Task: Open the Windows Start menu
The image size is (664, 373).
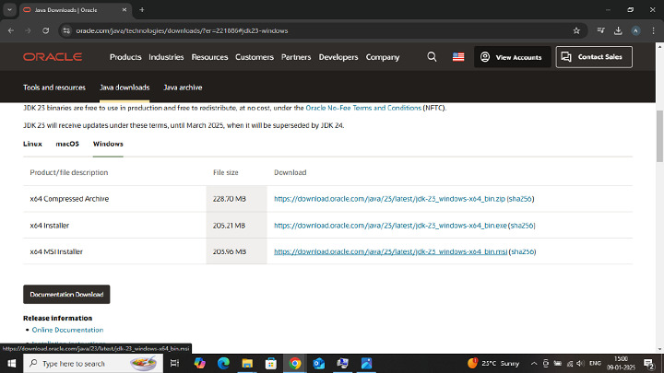Action: pyautogui.click(x=11, y=363)
